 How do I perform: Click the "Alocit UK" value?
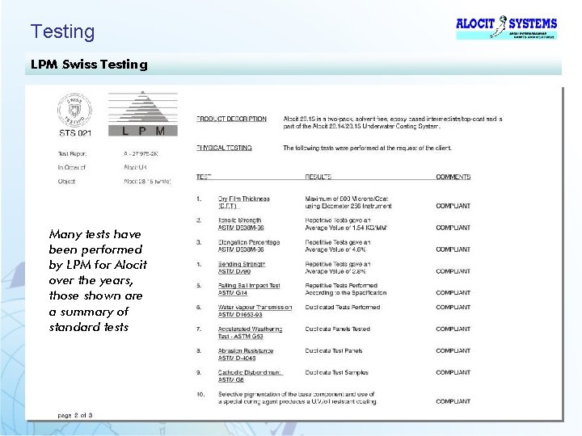[135, 168]
